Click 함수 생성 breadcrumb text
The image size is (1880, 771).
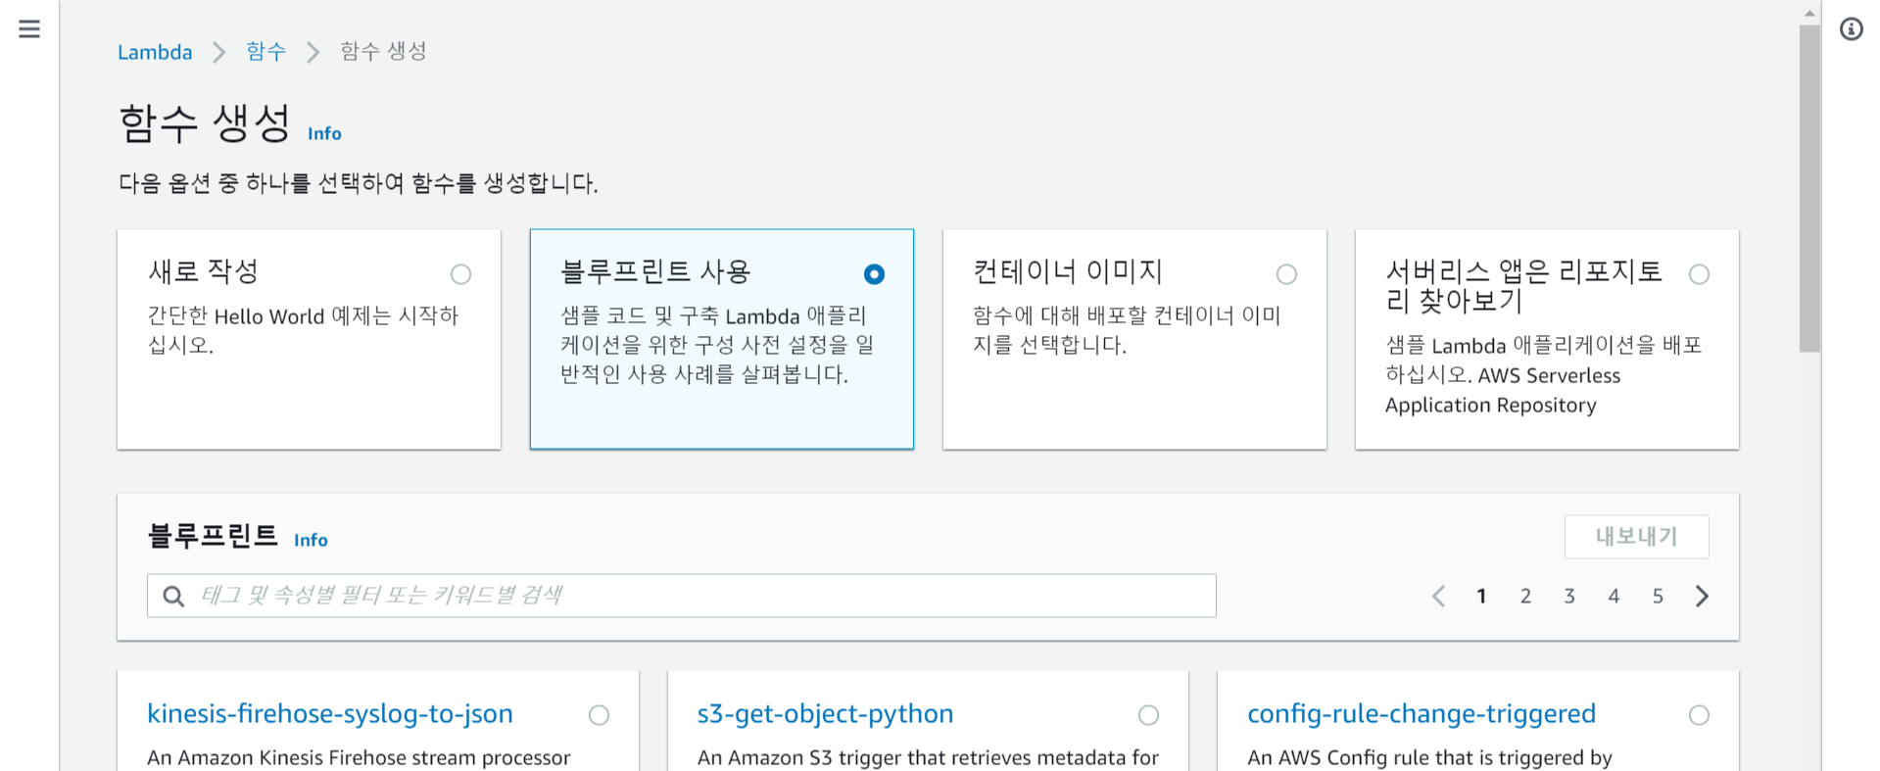[x=383, y=51]
